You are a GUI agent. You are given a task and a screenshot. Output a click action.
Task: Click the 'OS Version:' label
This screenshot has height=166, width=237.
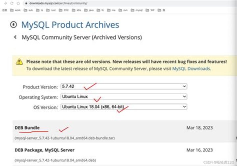coord(45,107)
